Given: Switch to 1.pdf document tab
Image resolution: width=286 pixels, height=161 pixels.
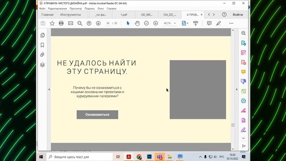Looking at the screenshot, I should 124,15.
